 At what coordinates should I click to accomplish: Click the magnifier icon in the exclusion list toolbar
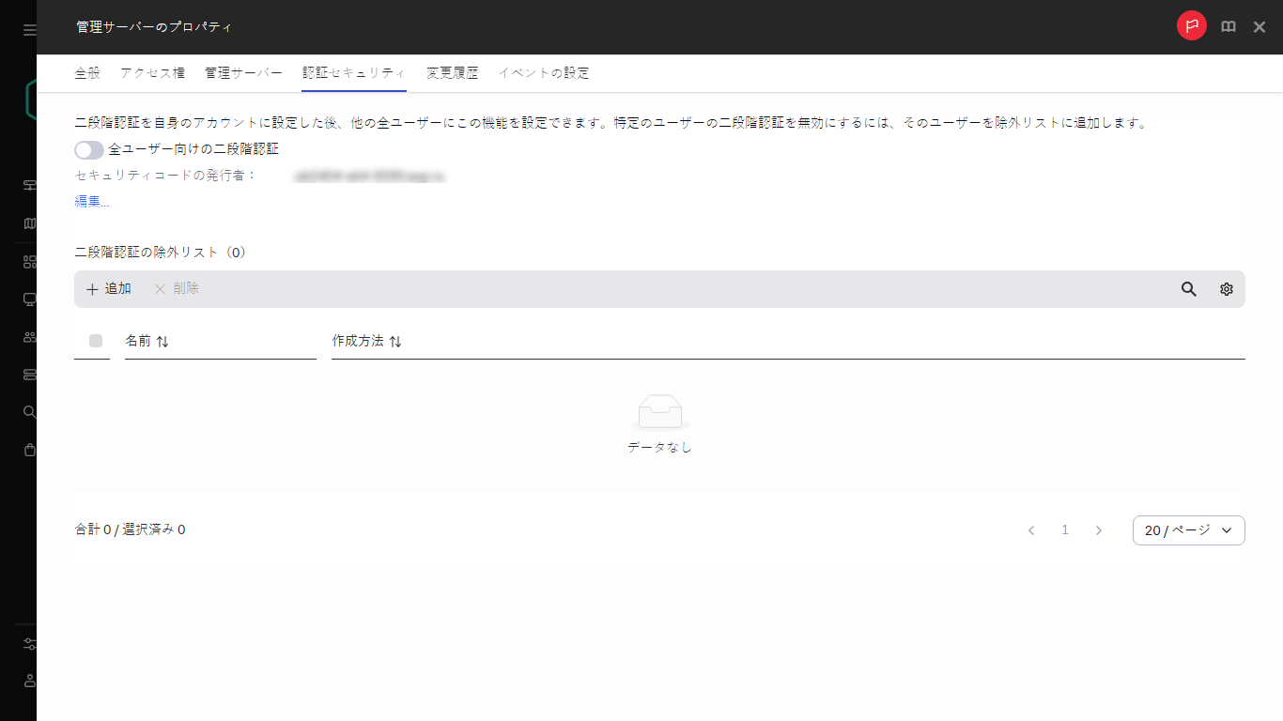1188,289
